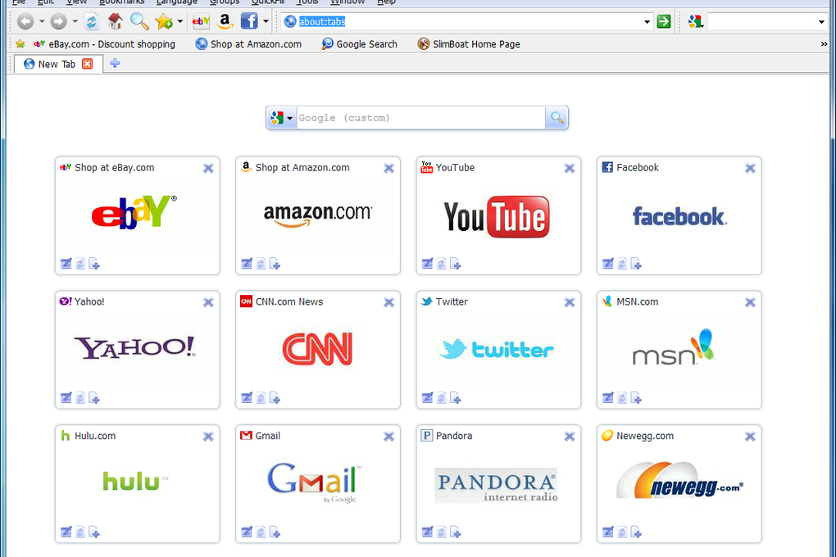Image resolution: width=836 pixels, height=557 pixels.
Task: Click the toolbar search text box
Action: 761,22
